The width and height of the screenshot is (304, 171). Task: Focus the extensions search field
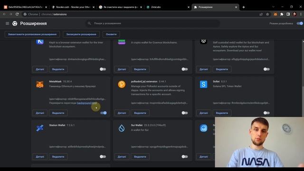coord(153,23)
